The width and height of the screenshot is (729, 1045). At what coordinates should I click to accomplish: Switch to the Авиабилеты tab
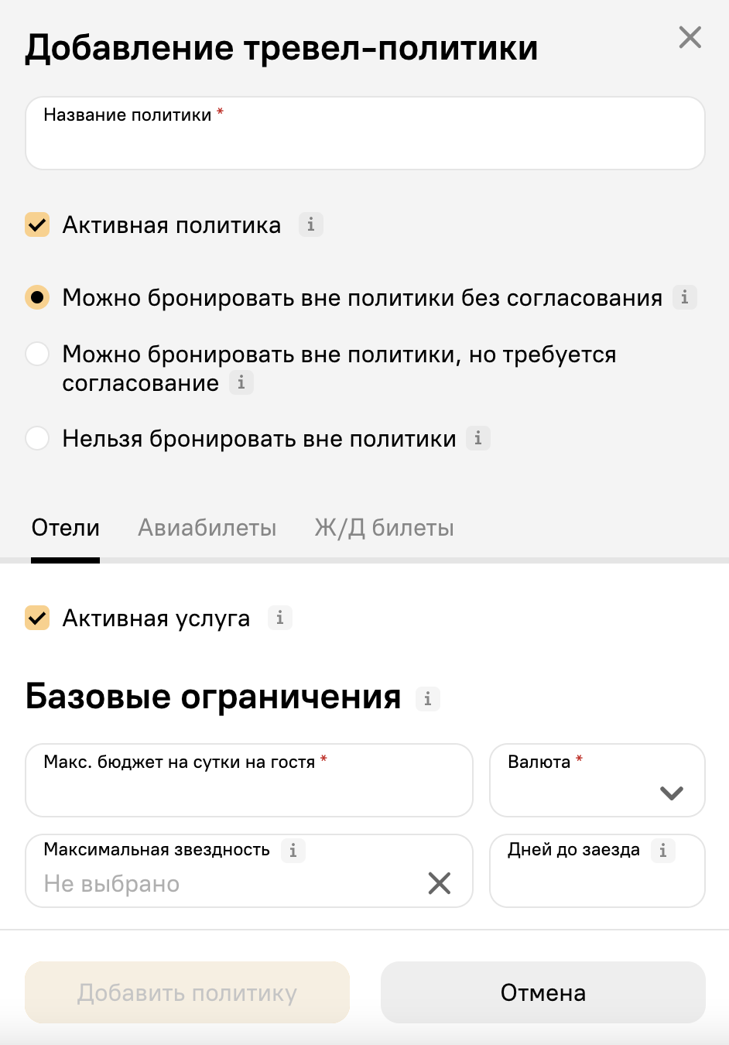click(207, 528)
